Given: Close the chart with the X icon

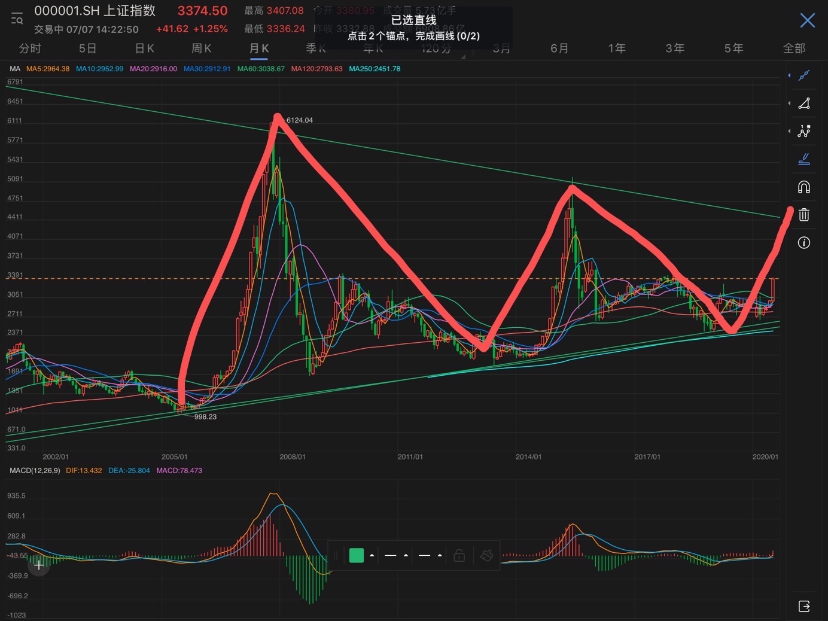Looking at the screenshot, I should pyautogui.click(x=807, y=20).
